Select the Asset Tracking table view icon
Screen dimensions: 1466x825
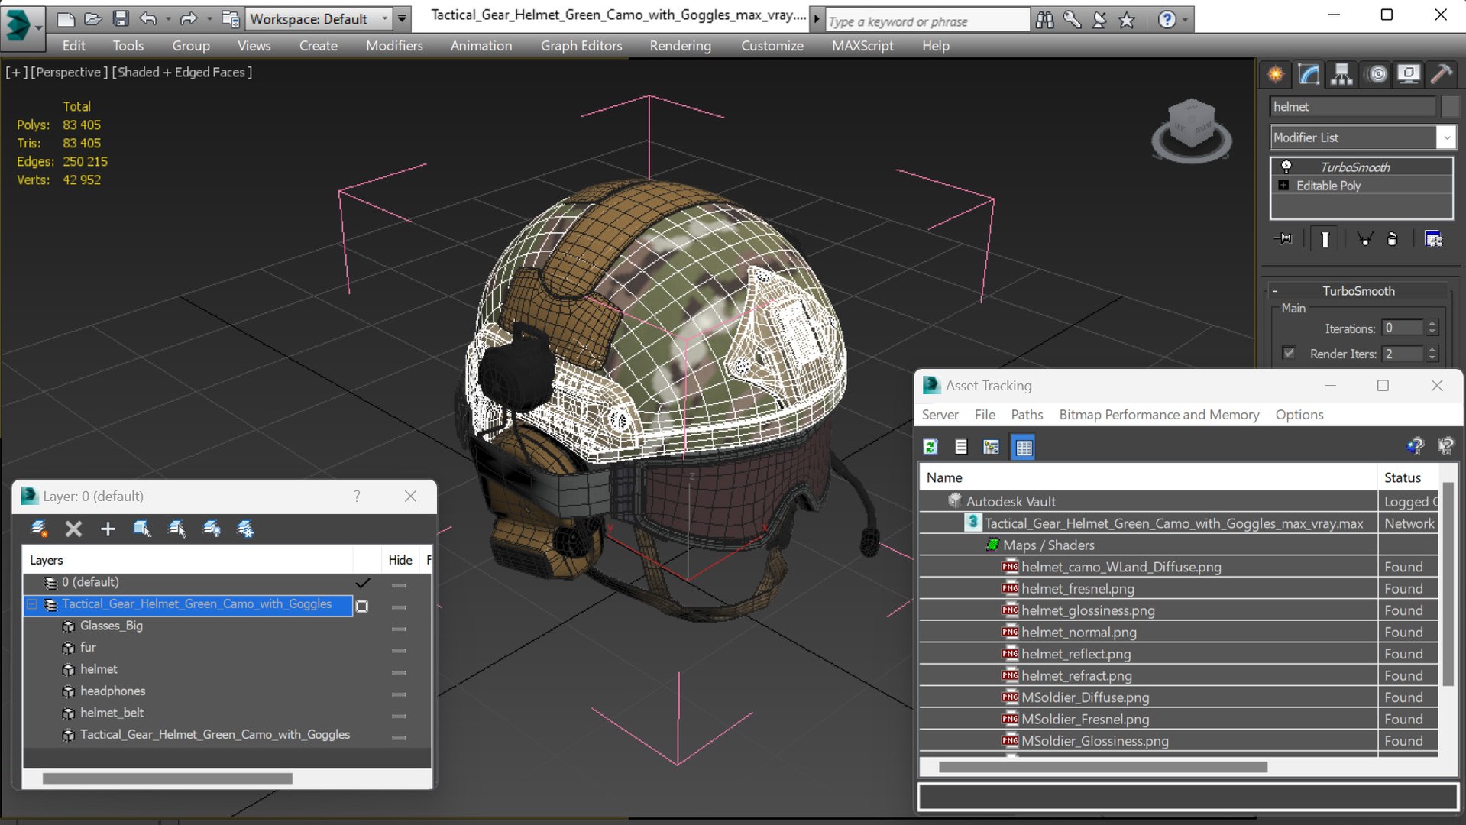[1024, 447]
